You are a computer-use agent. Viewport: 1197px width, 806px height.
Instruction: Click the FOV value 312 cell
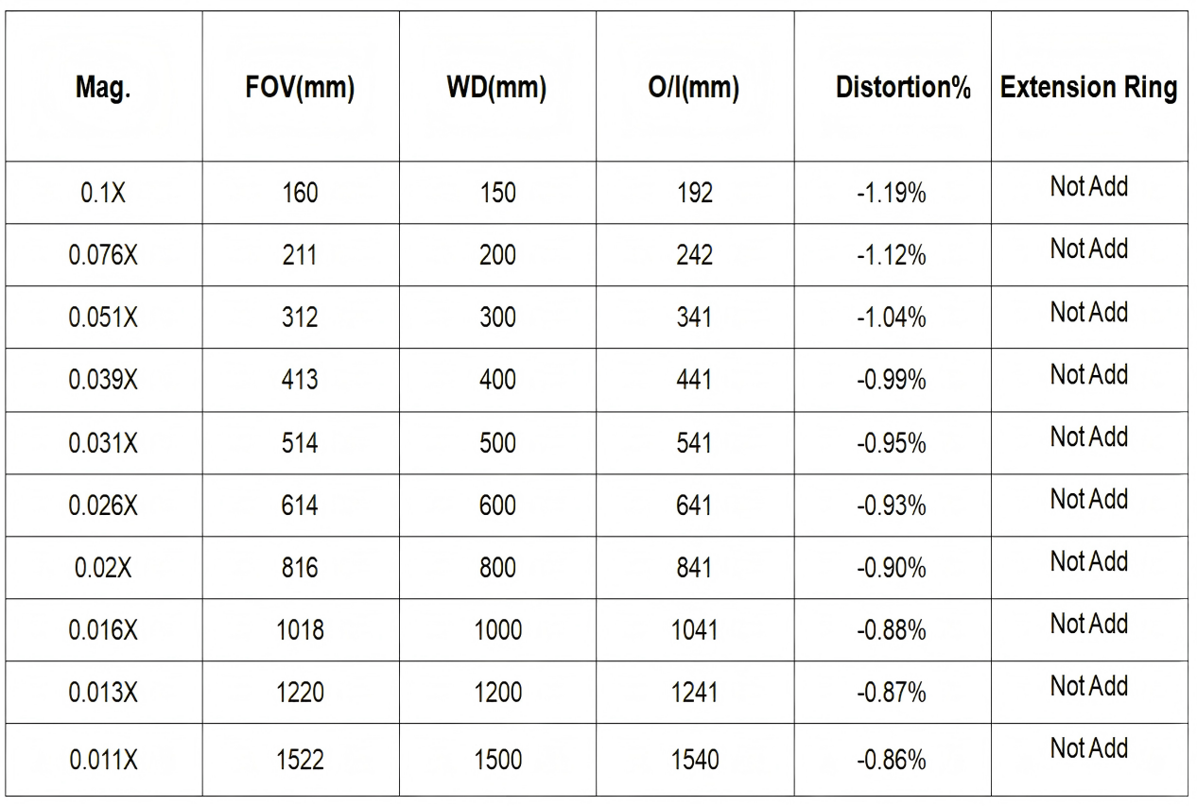click(x=300, y=318)
